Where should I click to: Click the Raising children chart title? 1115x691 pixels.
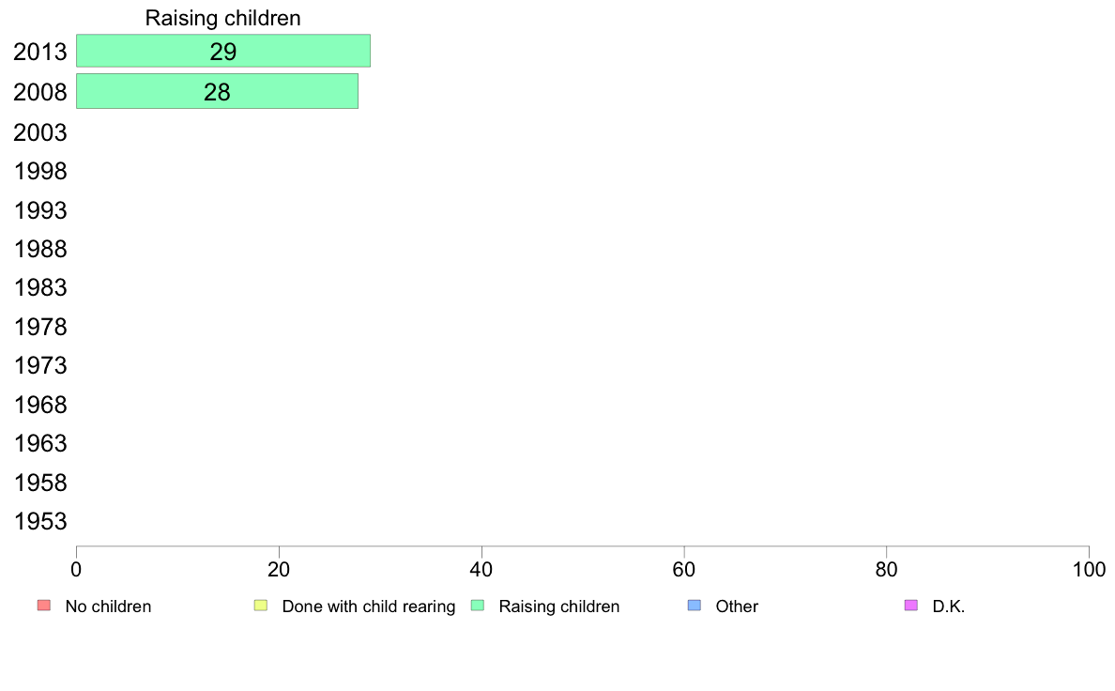[222, 18]
